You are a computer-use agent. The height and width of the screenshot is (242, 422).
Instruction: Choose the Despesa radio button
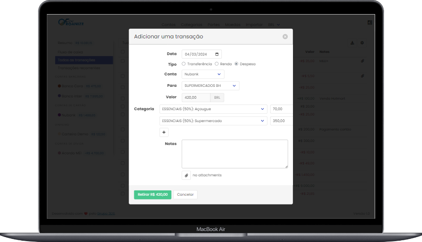[x=236, y=64]
